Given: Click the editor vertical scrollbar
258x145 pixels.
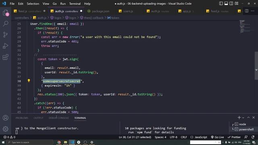Looking at the screenshot, I should coord(256,66).
